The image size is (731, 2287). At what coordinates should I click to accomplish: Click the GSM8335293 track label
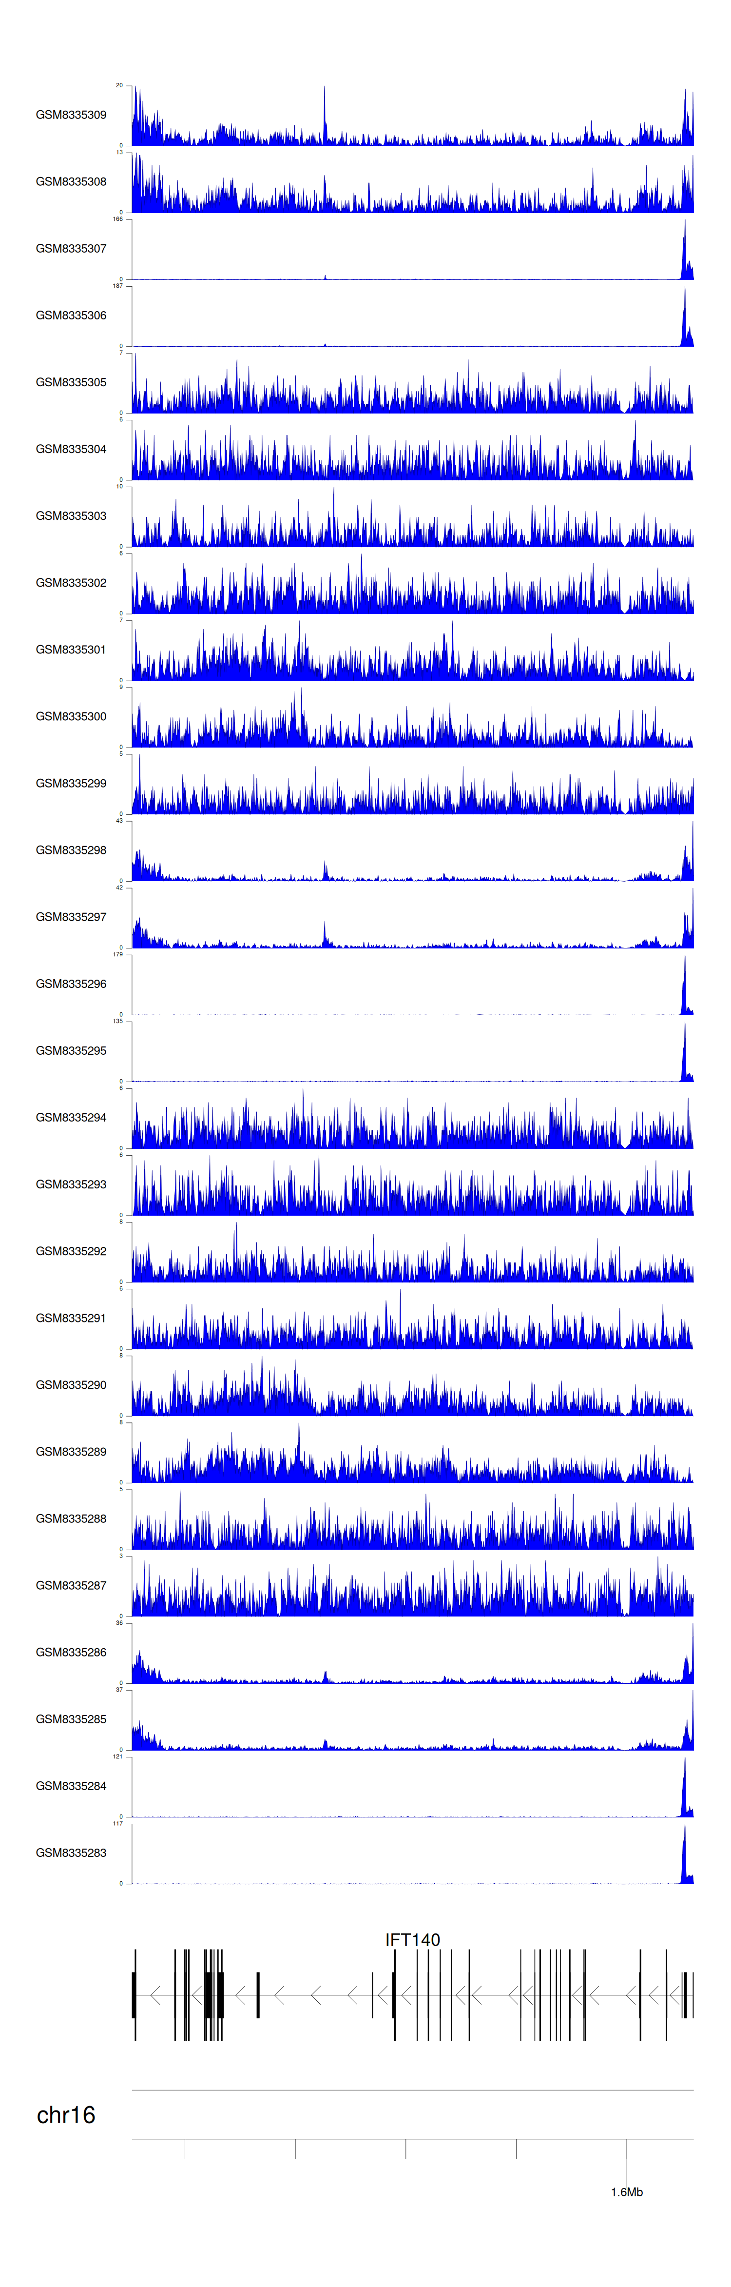point(71,1184)
